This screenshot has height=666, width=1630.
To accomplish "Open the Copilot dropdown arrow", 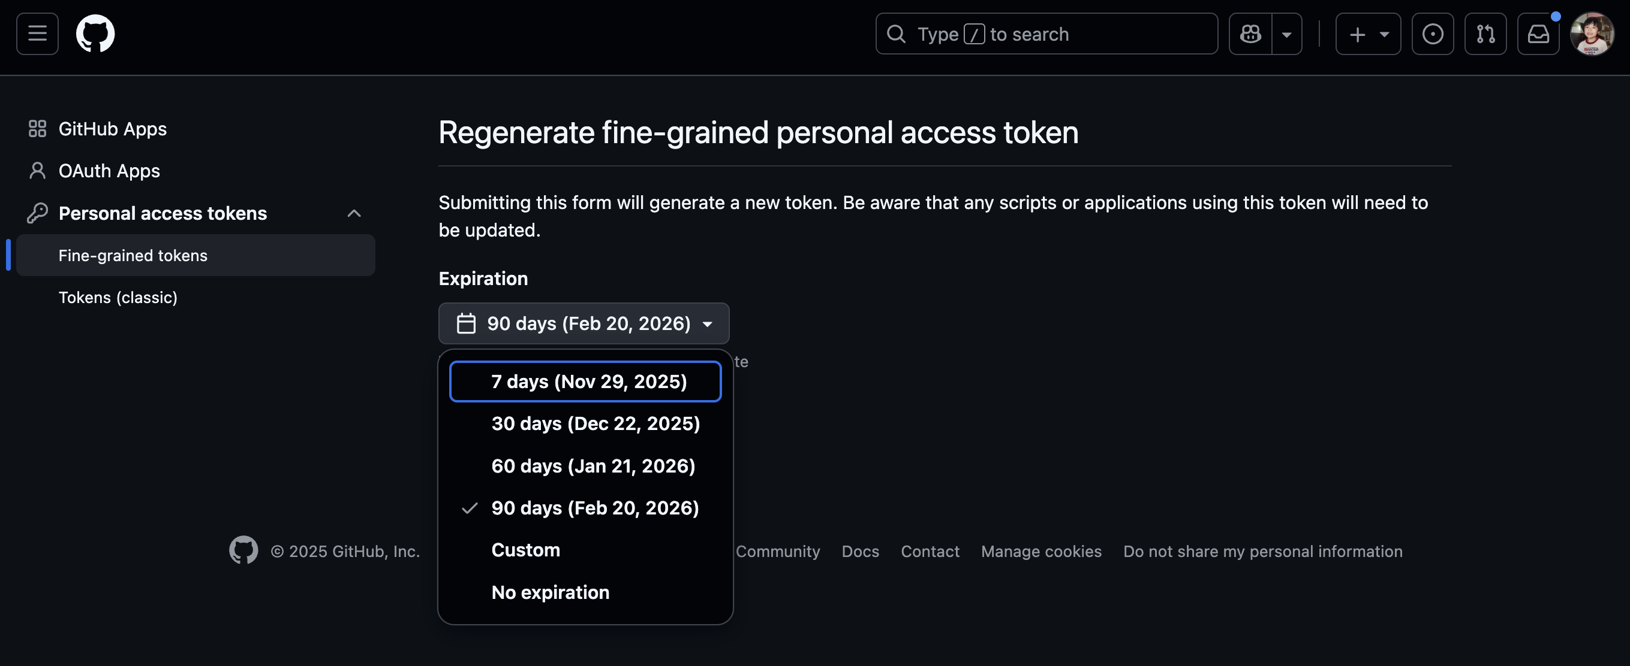I will coord(1286,34).
